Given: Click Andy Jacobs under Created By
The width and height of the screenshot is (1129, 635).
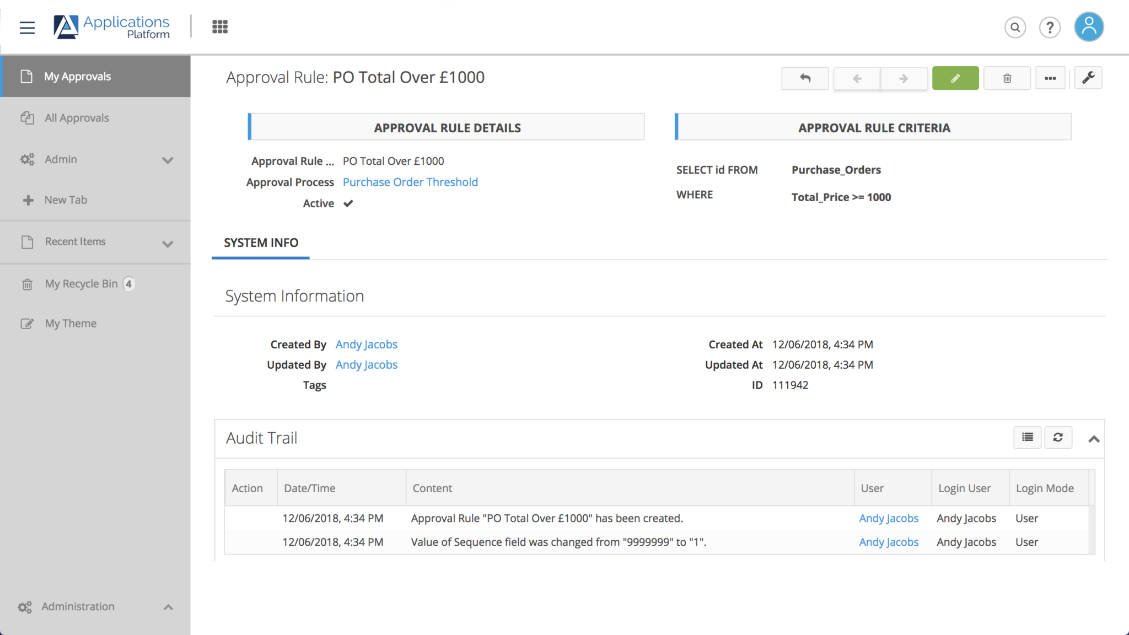Looking at the screenshot, I should coord(366,343).
